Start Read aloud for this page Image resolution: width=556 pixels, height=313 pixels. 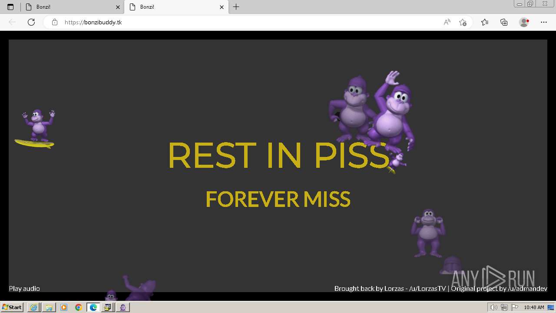click(x=447, y=22)
